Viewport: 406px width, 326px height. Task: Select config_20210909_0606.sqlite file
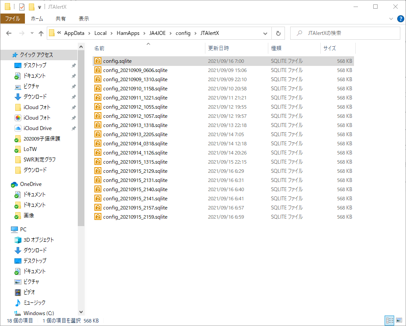pyautogui.click(x=135, y=70)
